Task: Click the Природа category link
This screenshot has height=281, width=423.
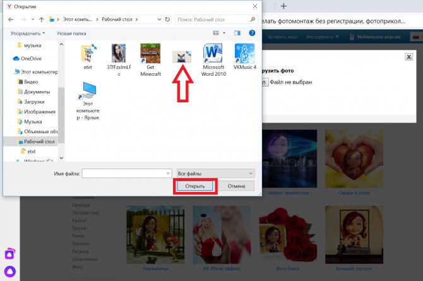Action: click(81, 205)
